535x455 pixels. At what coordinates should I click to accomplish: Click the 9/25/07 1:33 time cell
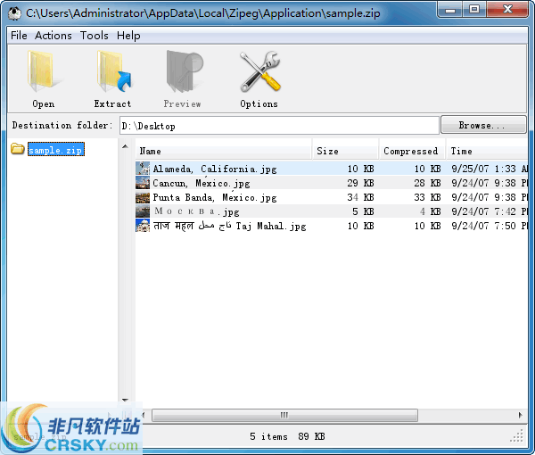[490, 169]
